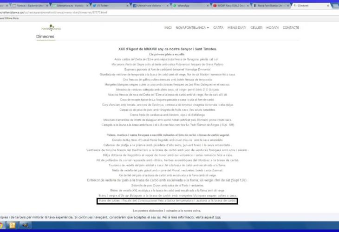The width and height of the screenshot is (339, 232).
Task: Click the highlighted 'Mans de jutges i fiscals' dish
Action: [168, 201]
